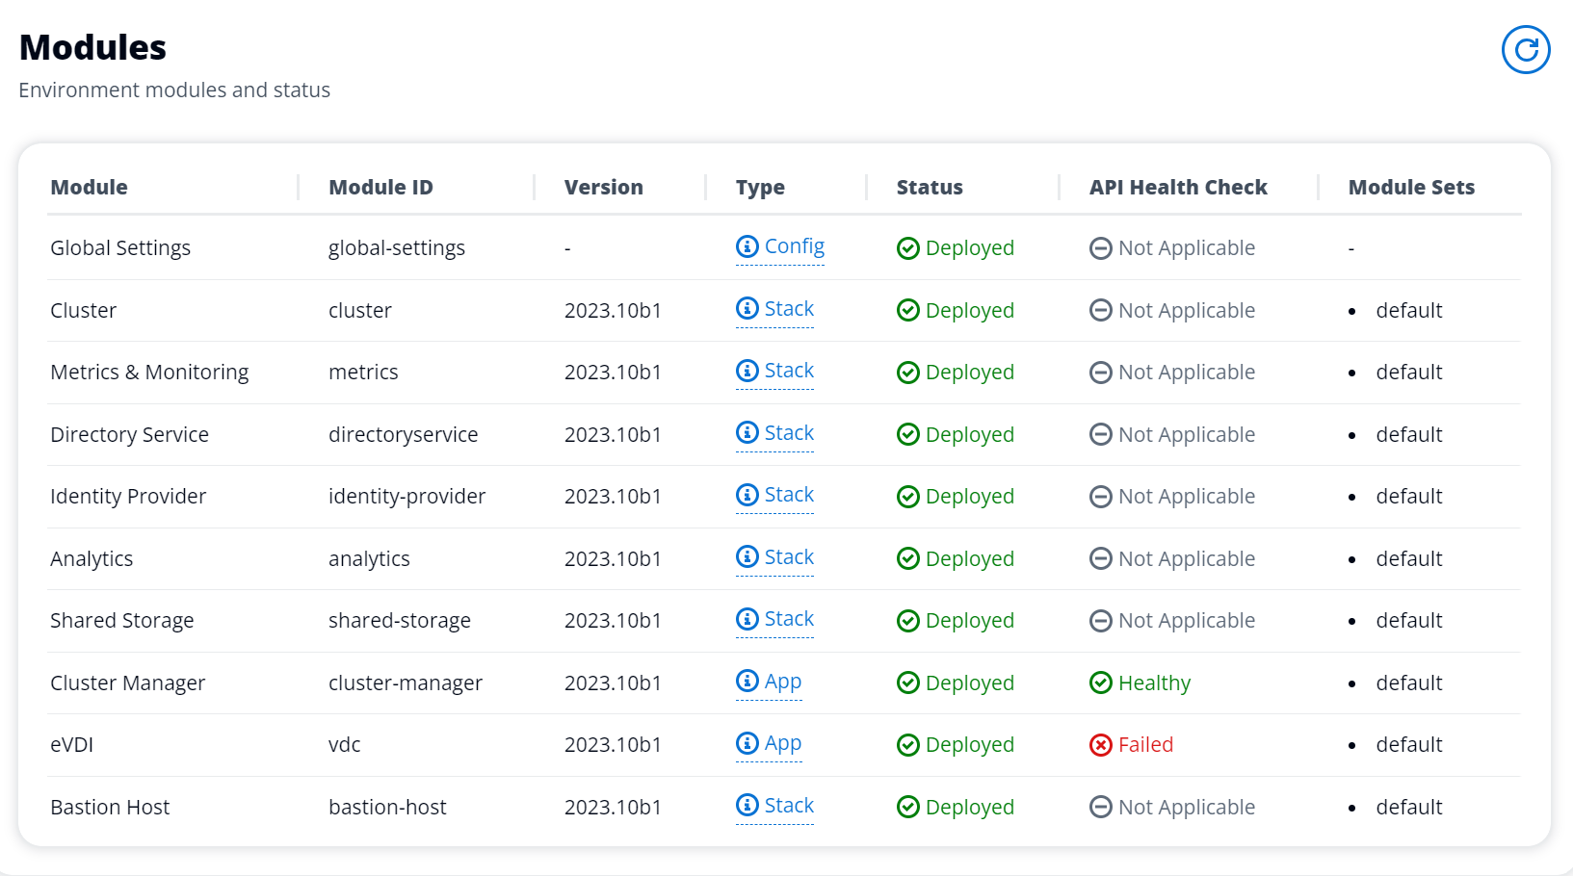Click the Failed status icon for eVDI
This screenshot has height=876, width=1573.
1101,745
